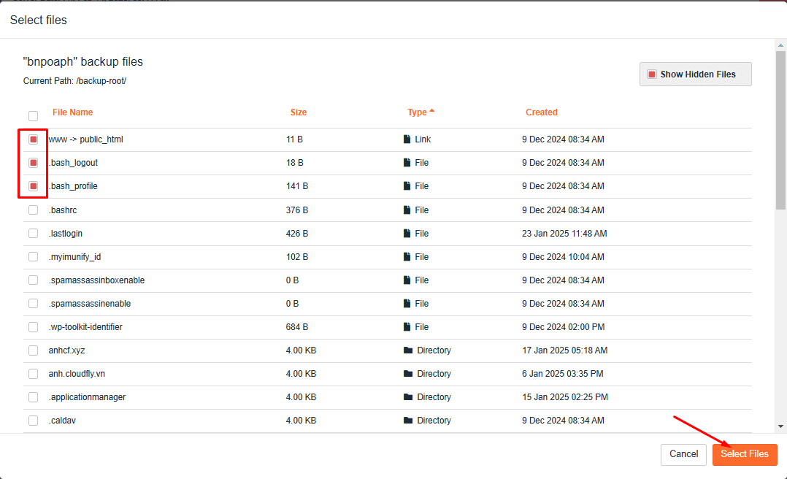Viewport: 787px width, 479px height.
Task: Enable Show Hidden Files option
Action: click(652, 74)
